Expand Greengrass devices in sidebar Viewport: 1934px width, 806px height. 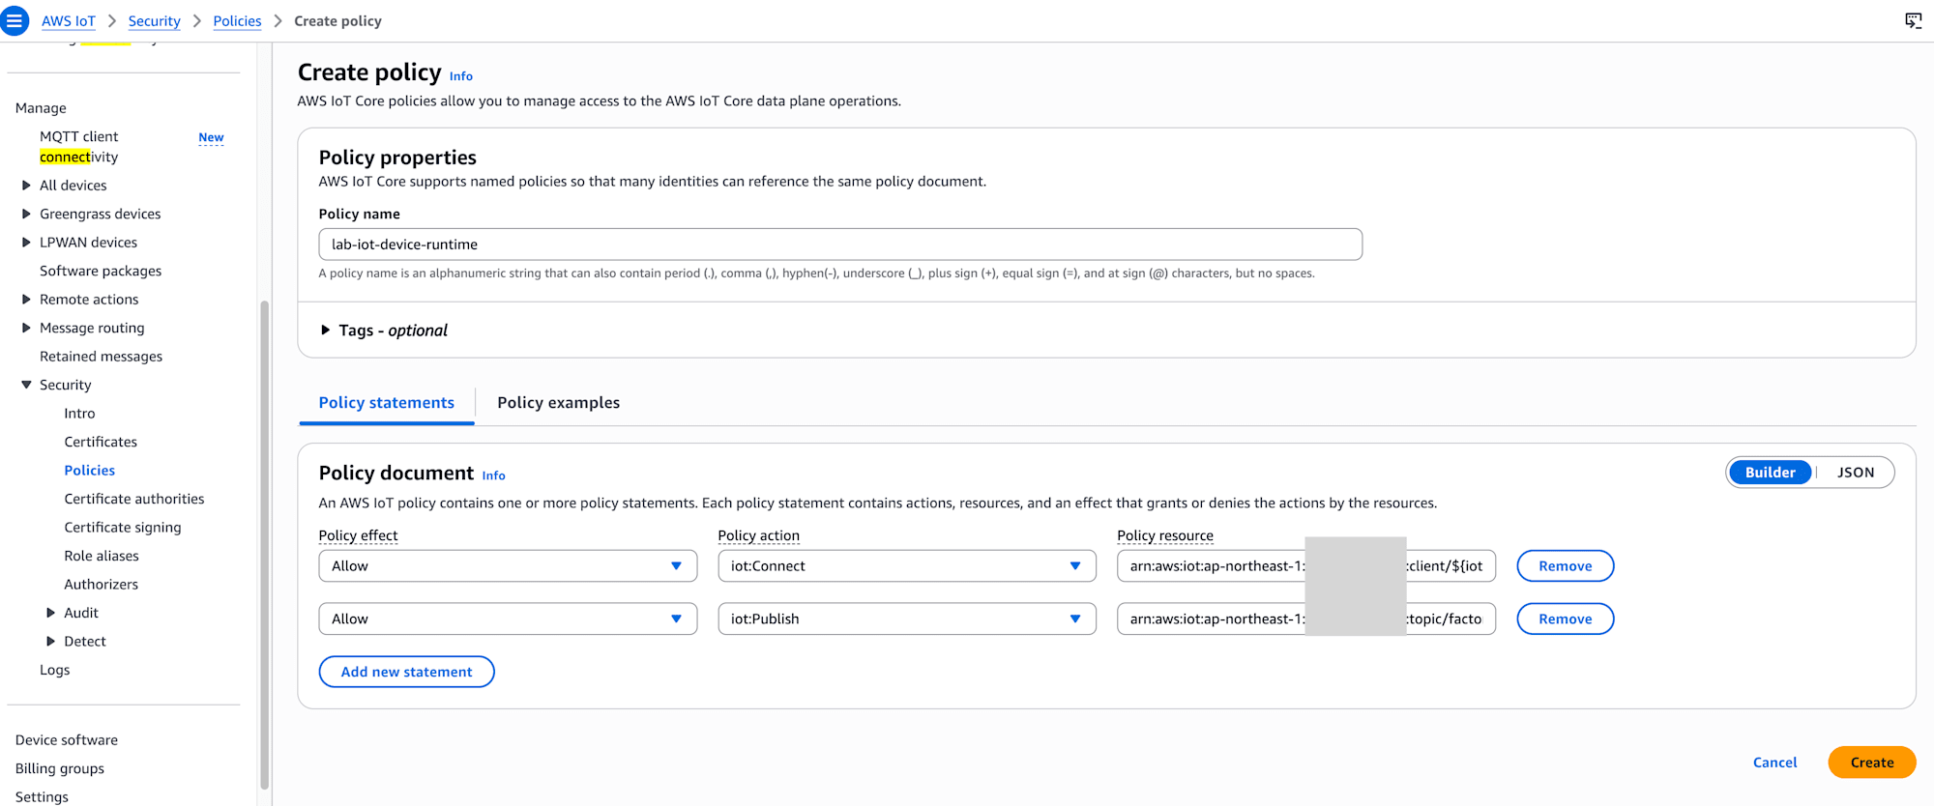point(26,215)
